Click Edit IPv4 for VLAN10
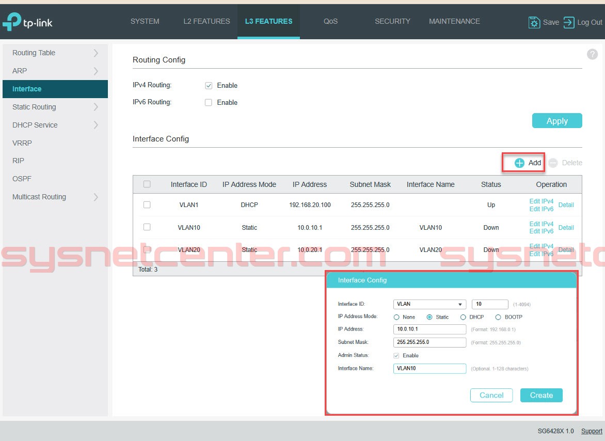The height and width of the screenshot is (441, 605). point(542,224)
